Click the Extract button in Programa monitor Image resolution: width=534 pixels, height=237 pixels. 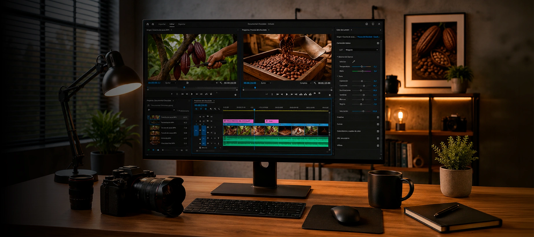[305, 94]
